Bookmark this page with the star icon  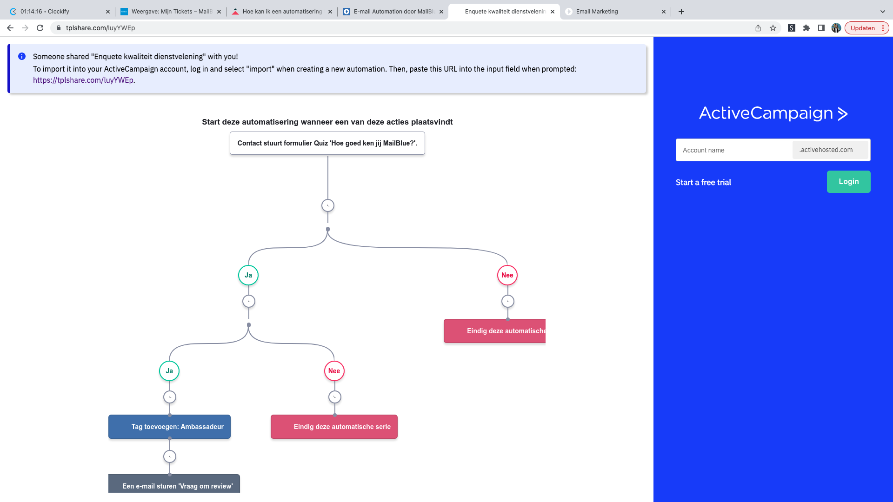tap(773, 28)
